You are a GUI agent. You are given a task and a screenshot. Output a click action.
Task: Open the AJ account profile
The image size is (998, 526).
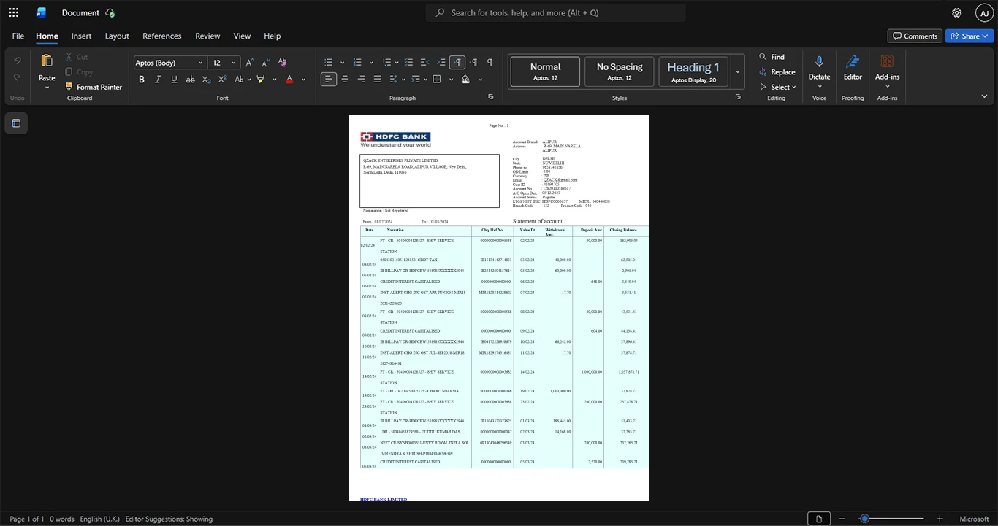click(984, 12)
